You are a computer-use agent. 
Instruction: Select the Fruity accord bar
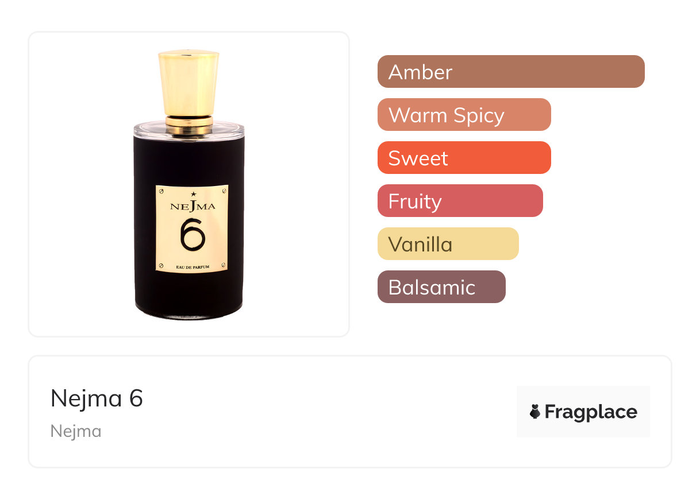(460, 200)
